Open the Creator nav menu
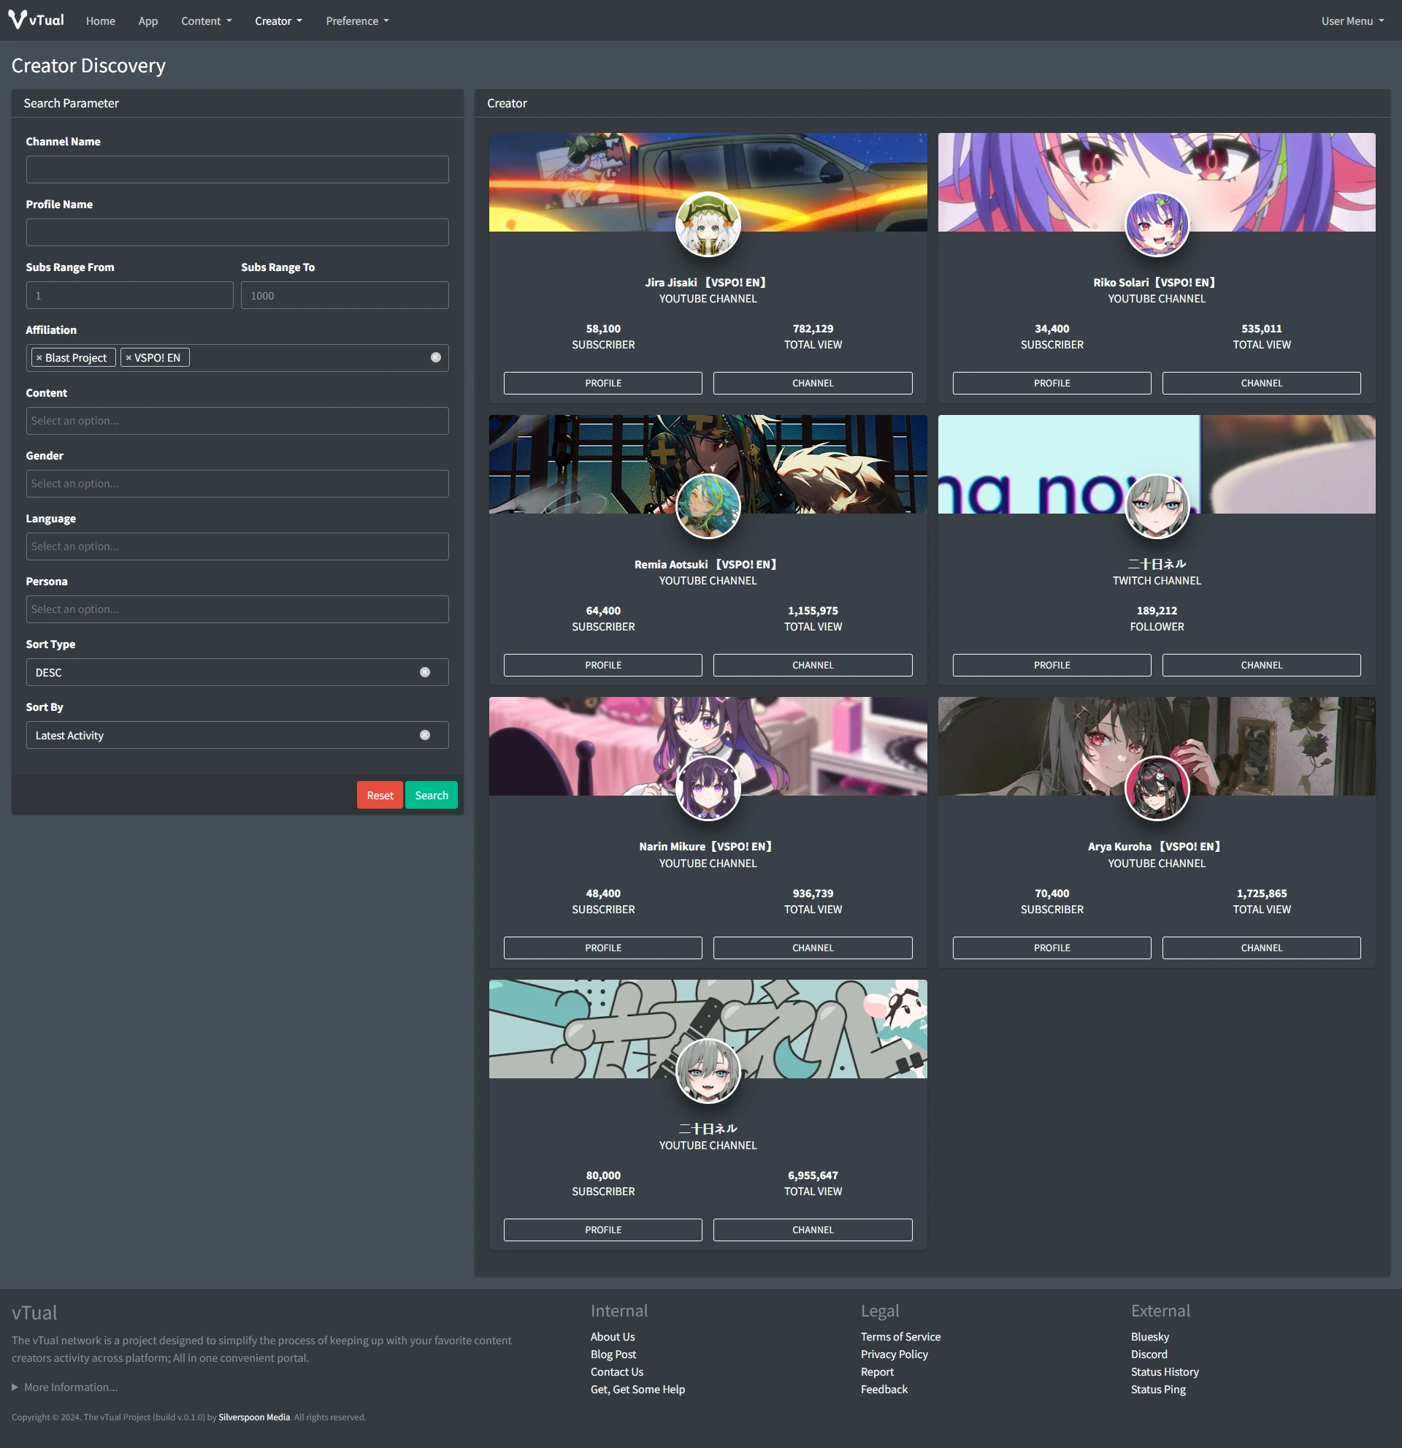This screenshot has width=1402, height=1448. point(278,20)
